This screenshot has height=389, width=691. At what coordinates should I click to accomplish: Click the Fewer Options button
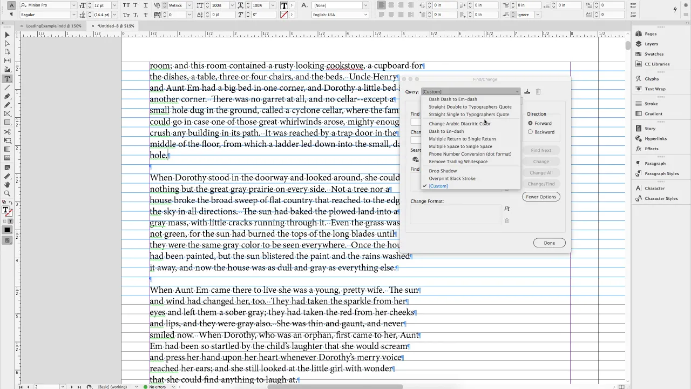[x=541, y=197]
